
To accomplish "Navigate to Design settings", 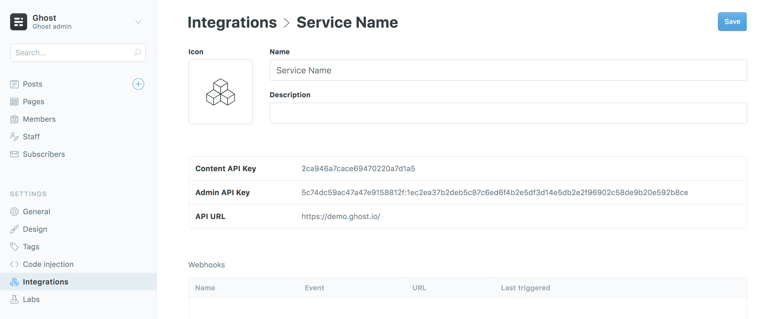I will tap(35, 229).
